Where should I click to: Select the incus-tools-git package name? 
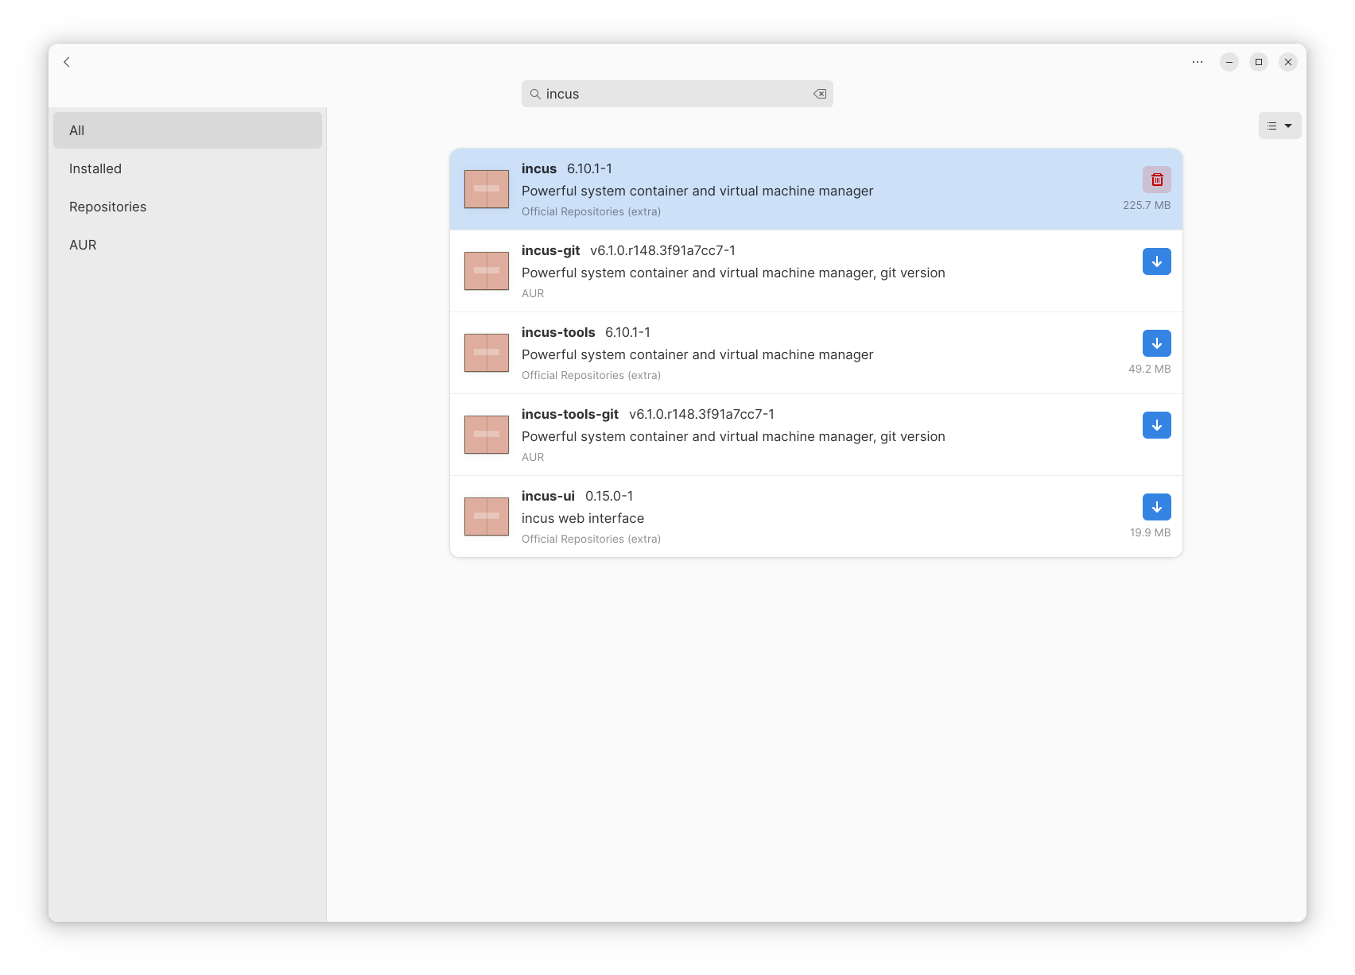pos(570,414)
